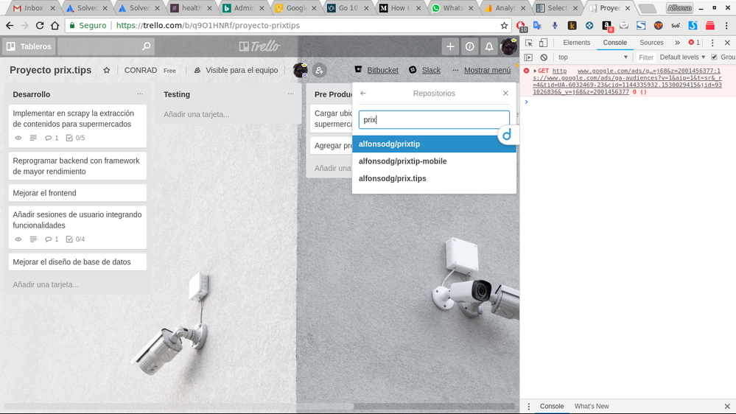Click the blue circular extension icon beside popup
This screenshot has height=414, width=736.
(x=507, y=136)
